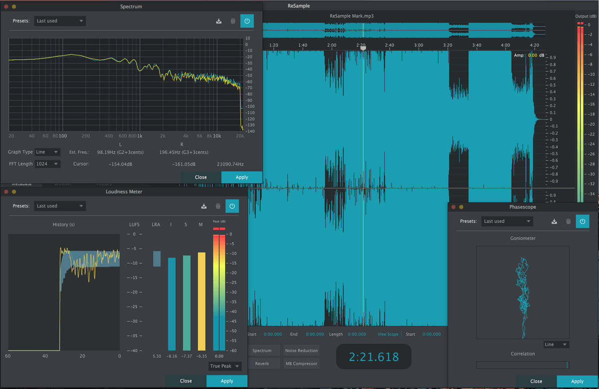Open the Graph Type dropdown showing Line
599x389 pixels.
pyautogui.click(x=47, y=152)
